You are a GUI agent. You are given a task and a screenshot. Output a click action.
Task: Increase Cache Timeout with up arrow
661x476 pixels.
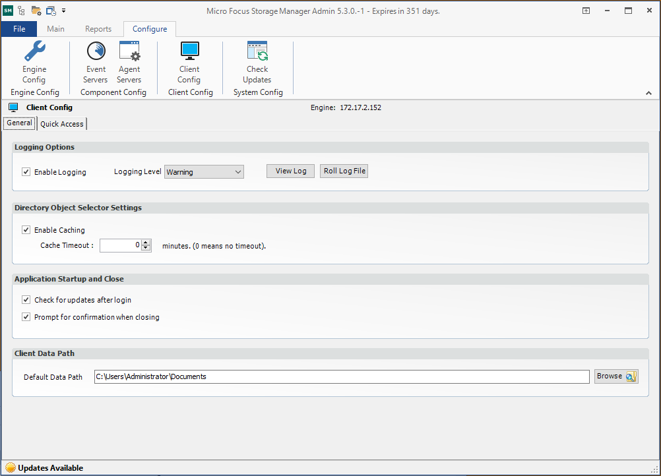click(146, 243)
